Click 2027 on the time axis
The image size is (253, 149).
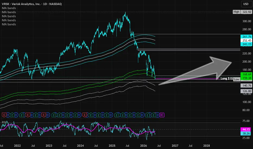point(175,146)
